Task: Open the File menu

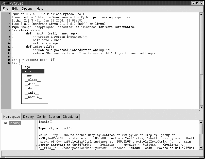Action: pyautogui.click(x=5, y=9)
